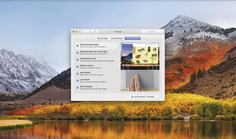Open help via the question mark button
This screenshot has width=236, height=139.
pyautogui.click(x=161, y=97)
